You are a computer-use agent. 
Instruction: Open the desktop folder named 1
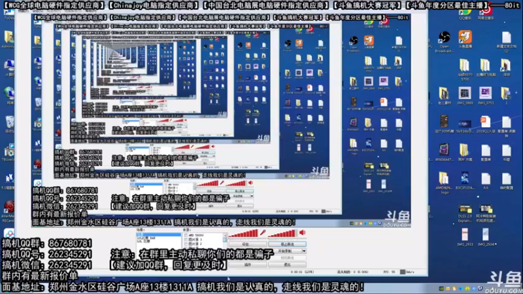[506, 96]
